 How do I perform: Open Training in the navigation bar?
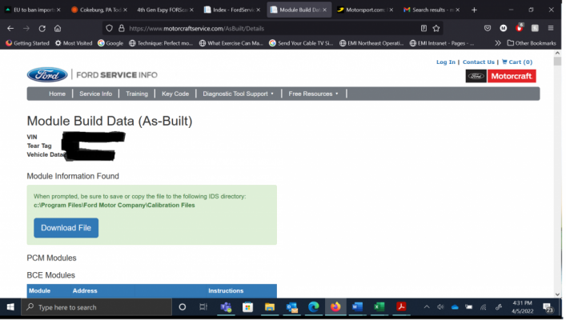click(x=137, y=94)
